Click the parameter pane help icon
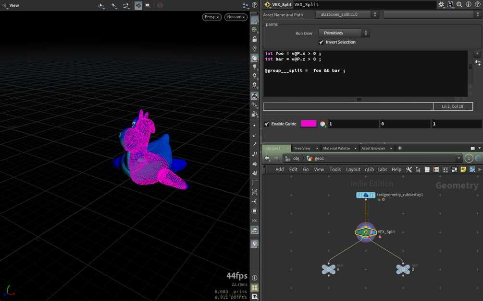Image resolution: width=483 pixels, height=301 pixels. coord(477,5)
